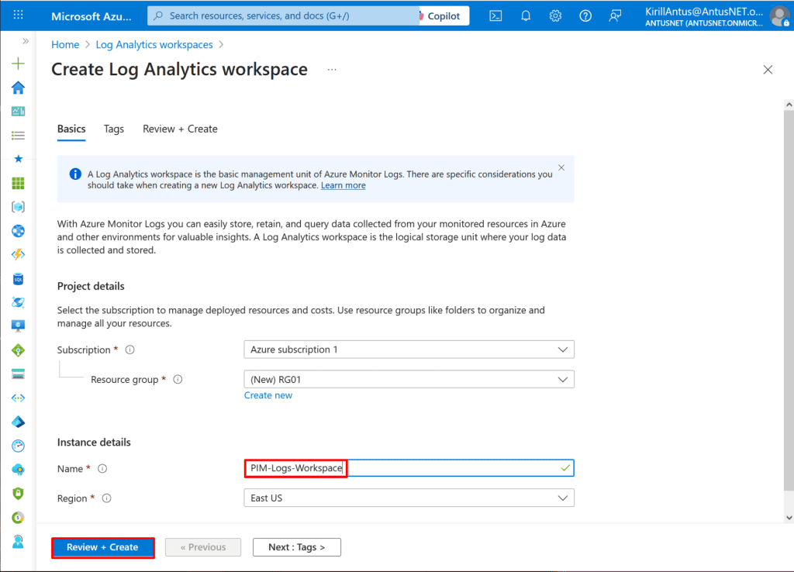Open the portal settings gear
Screen dimensions: 794x572
coord(555,16)
